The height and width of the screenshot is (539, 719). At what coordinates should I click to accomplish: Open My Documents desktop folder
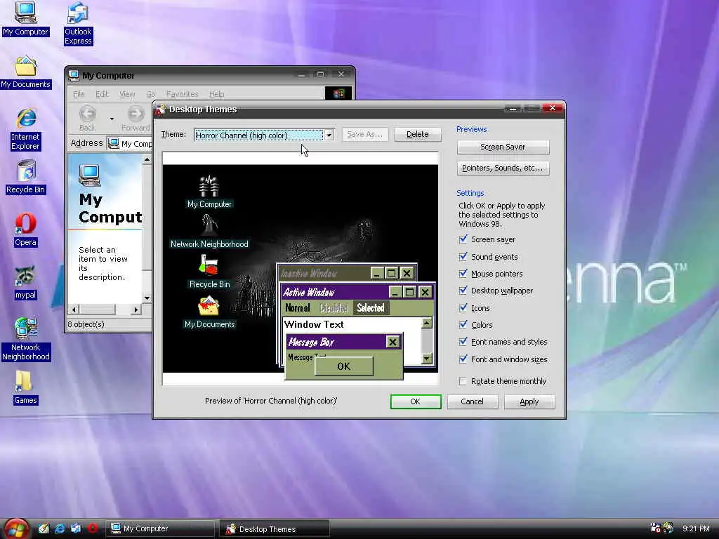coord(25,66)
